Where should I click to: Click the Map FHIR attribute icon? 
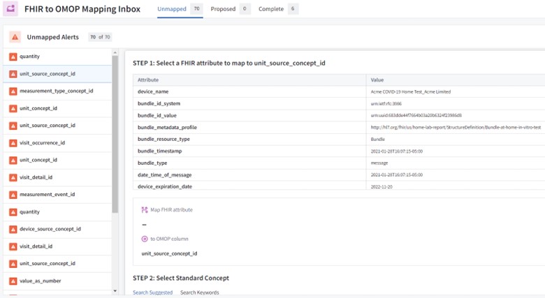[x=145, y=210]
